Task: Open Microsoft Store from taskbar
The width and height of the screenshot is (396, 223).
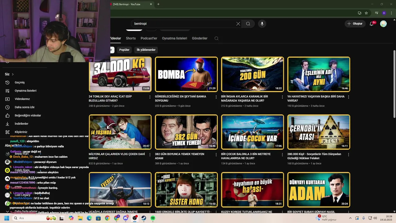Action: [98, 218]
